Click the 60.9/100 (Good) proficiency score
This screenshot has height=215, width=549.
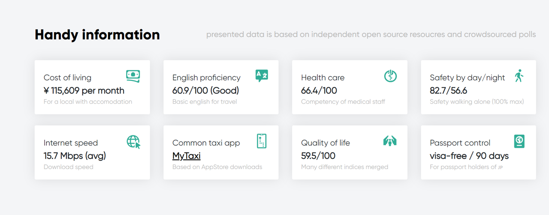click(x=206, y=90)
